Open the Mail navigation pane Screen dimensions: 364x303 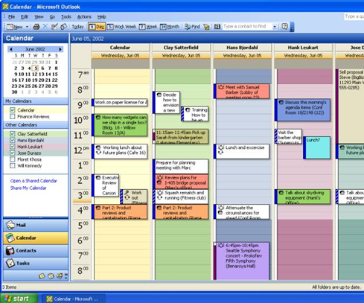click(x=36, y=225)
